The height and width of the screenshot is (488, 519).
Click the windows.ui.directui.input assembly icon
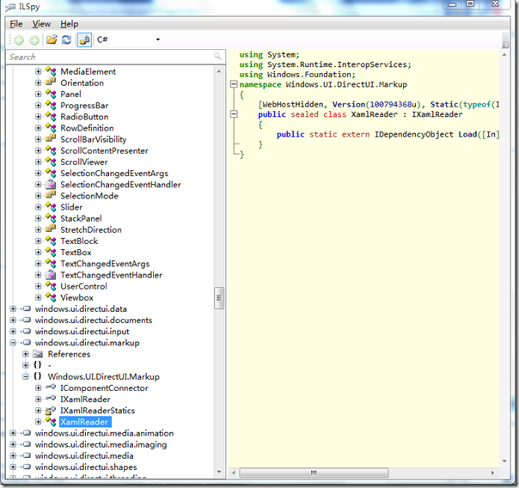tap(26, 331)
